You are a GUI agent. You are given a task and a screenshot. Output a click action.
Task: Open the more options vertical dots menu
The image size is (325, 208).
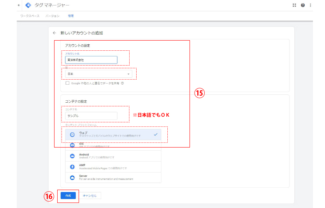tap(310, 5)
